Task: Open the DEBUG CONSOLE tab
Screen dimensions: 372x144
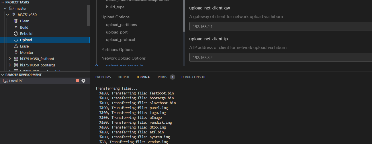Action: point(193,77)
